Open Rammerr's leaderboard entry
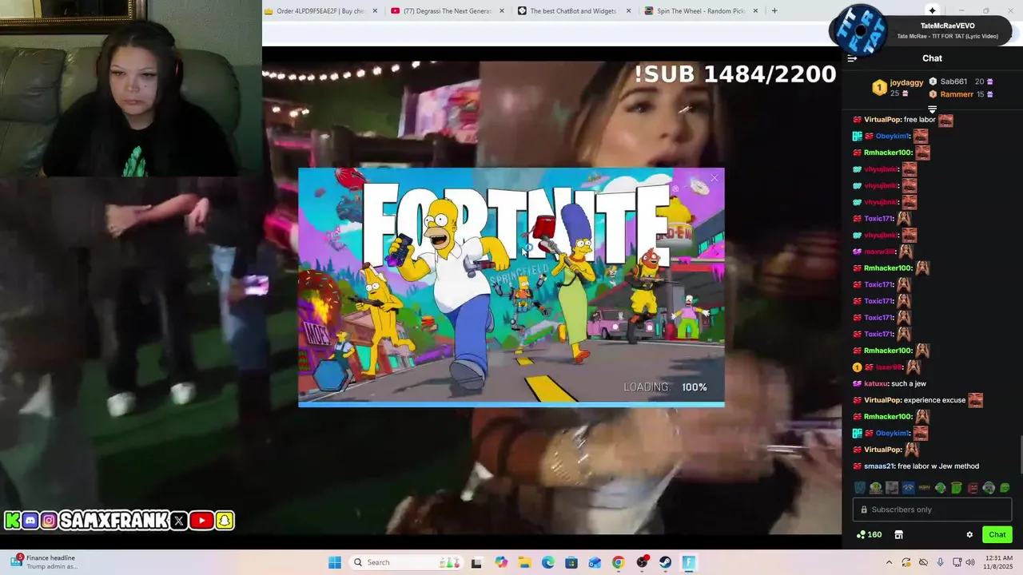 click(961, 94)
